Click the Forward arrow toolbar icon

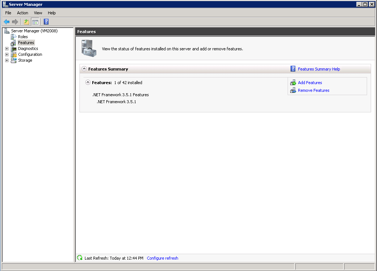(x=15, y=22)
